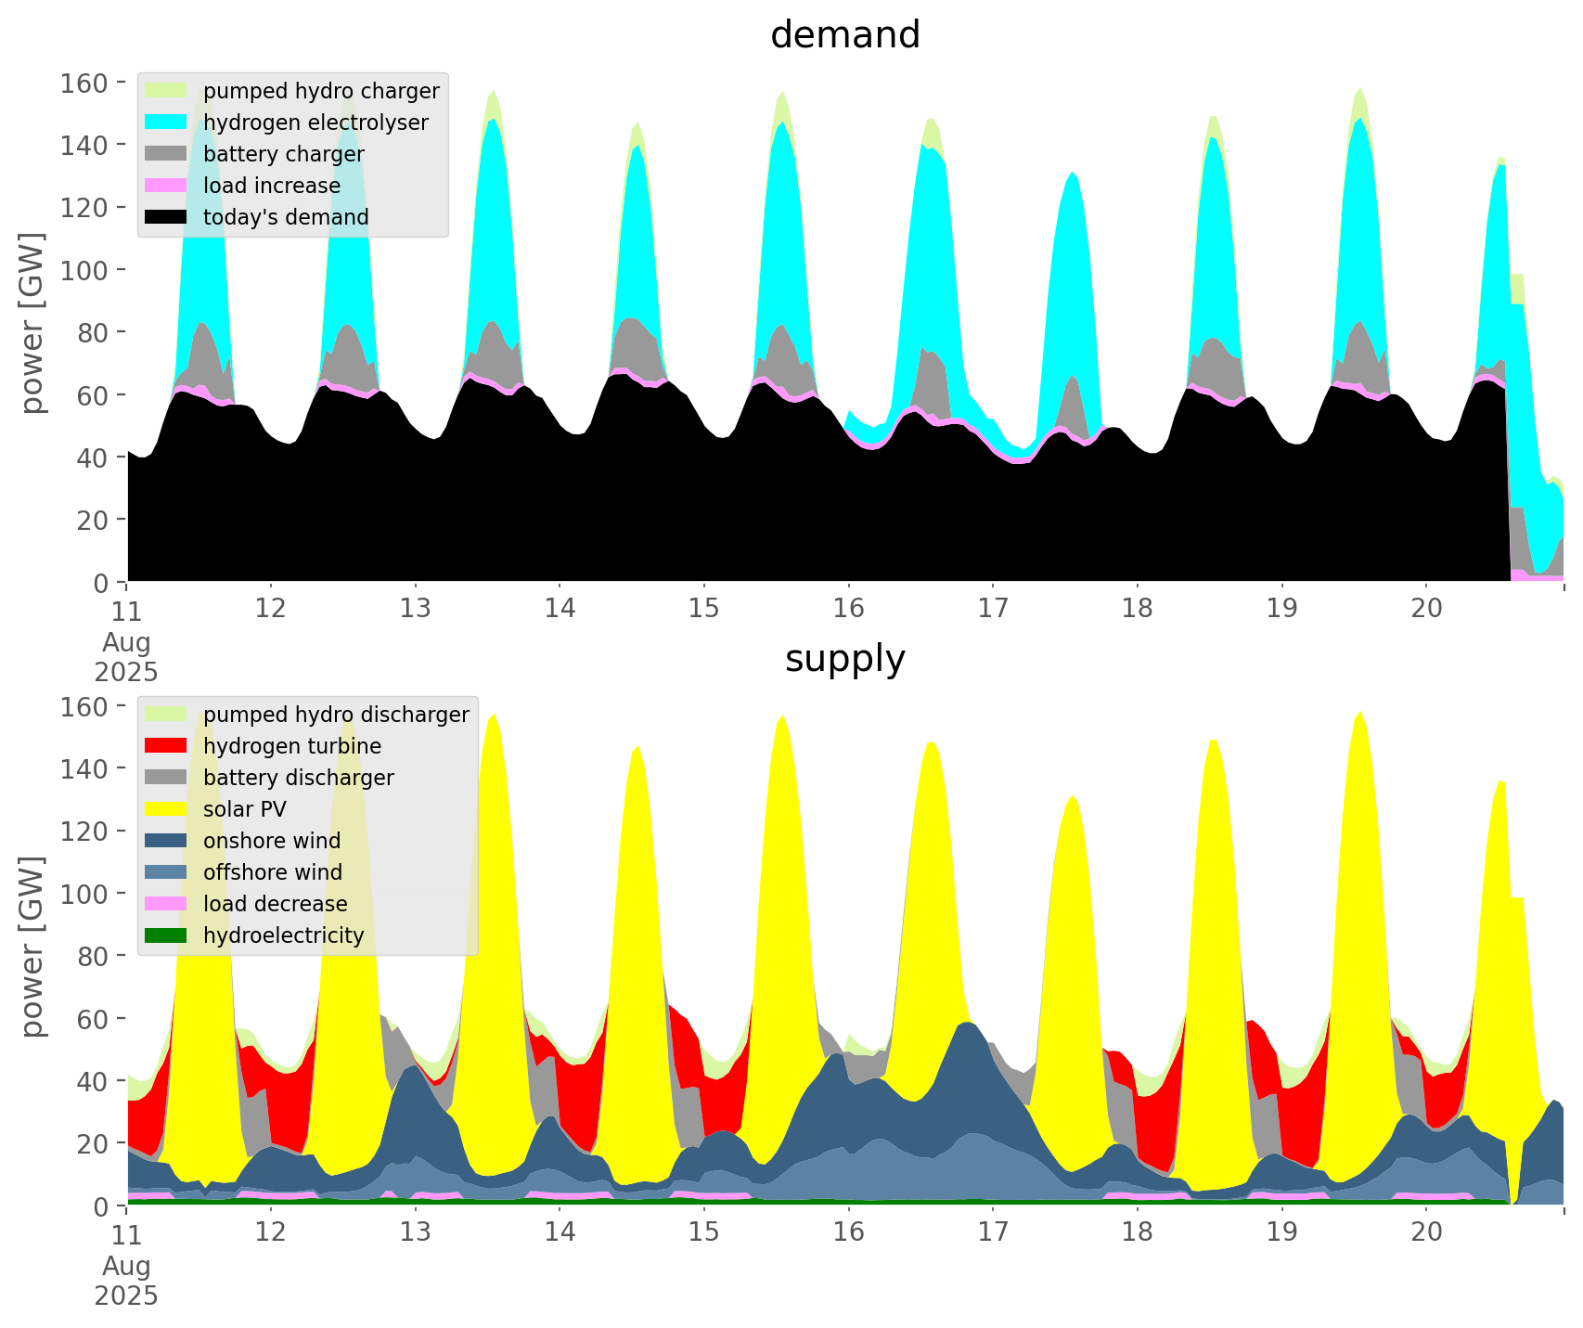The image size is (1583, 1328).
Task: Select the grey battery charger legend swatch
Action: pyautogui.click(x=167, y=154)
